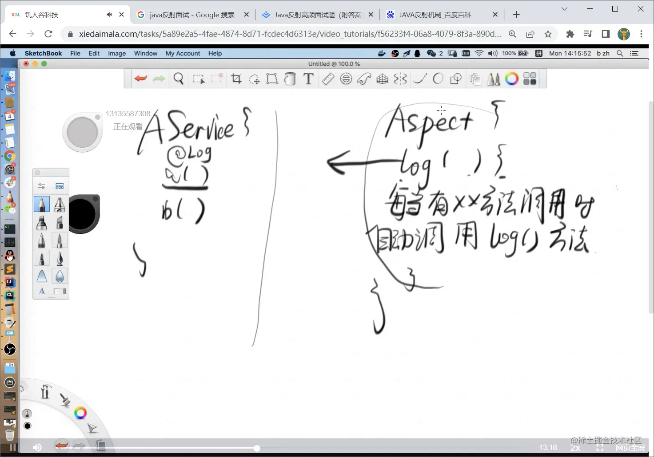Image resolution: width=654 pixels, height=457 pixels.
Task: Open the Window menu
Action: (x=146, y=53)
